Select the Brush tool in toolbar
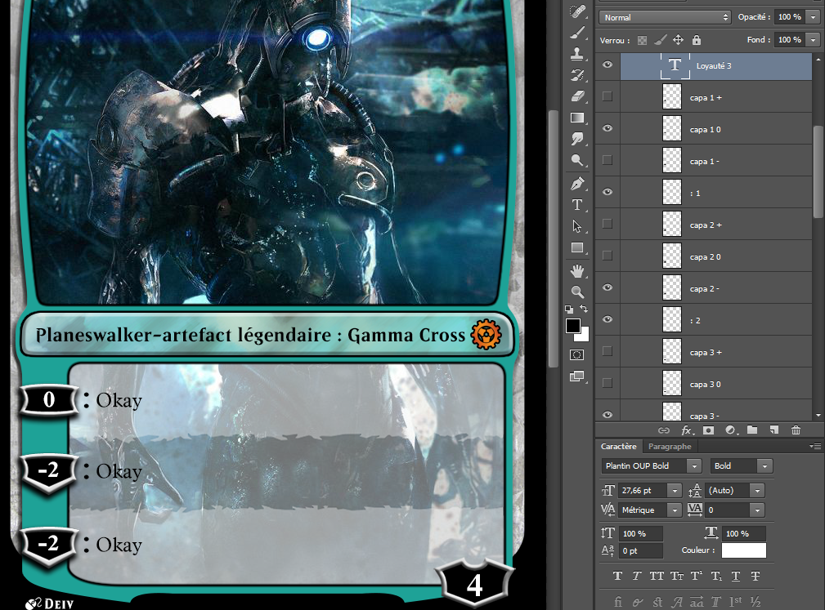 tap(578, 33)
